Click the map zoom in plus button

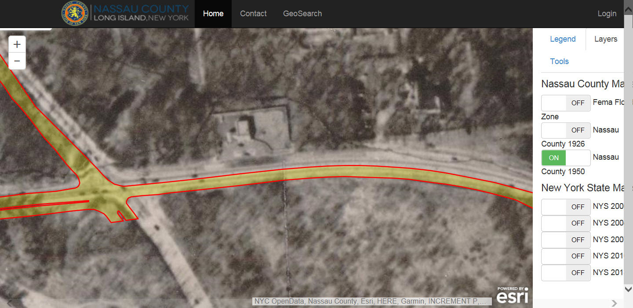point(17,44)
